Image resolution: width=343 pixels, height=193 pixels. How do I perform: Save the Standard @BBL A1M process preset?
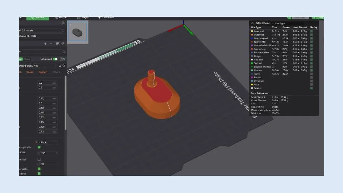(60, 66)
